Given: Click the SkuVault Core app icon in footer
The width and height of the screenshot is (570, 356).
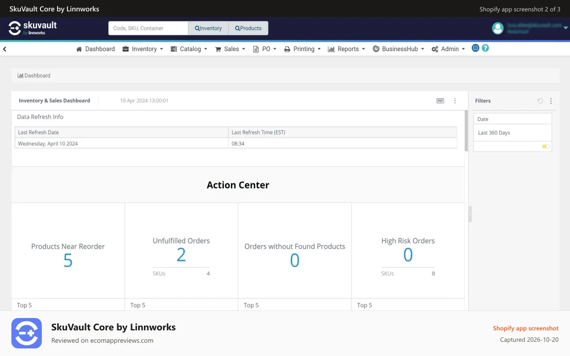Looking at the screenshot, I should click(x=27, y=333).
